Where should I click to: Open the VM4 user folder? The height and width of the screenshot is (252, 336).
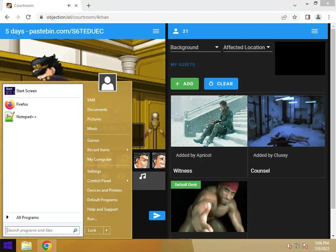point(91,100)
